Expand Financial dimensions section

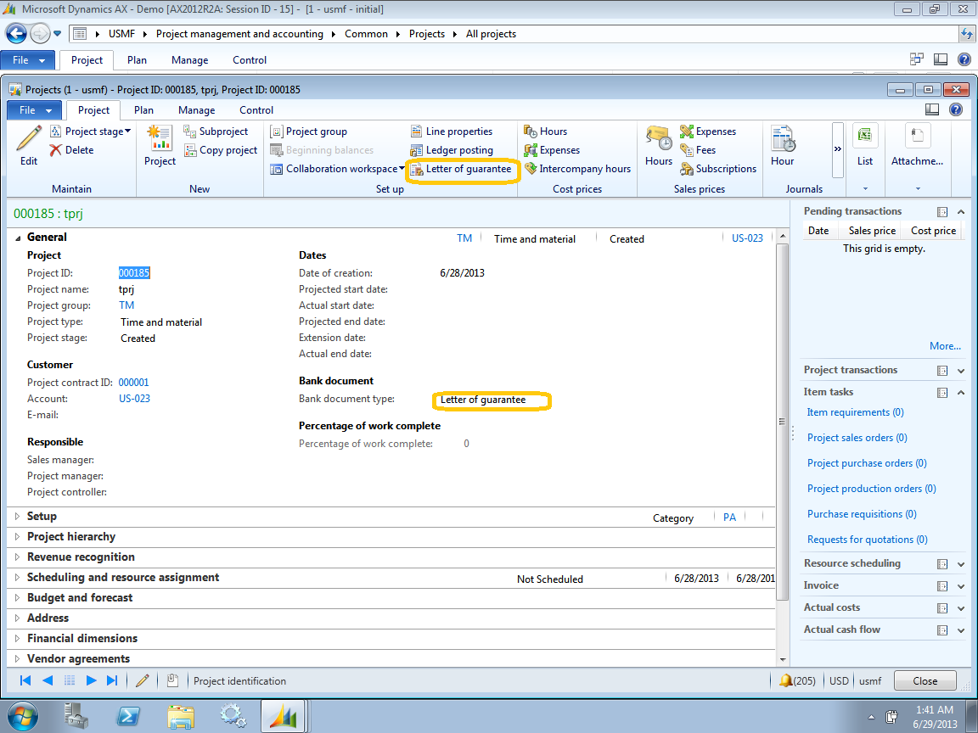(x=18, y=639)
